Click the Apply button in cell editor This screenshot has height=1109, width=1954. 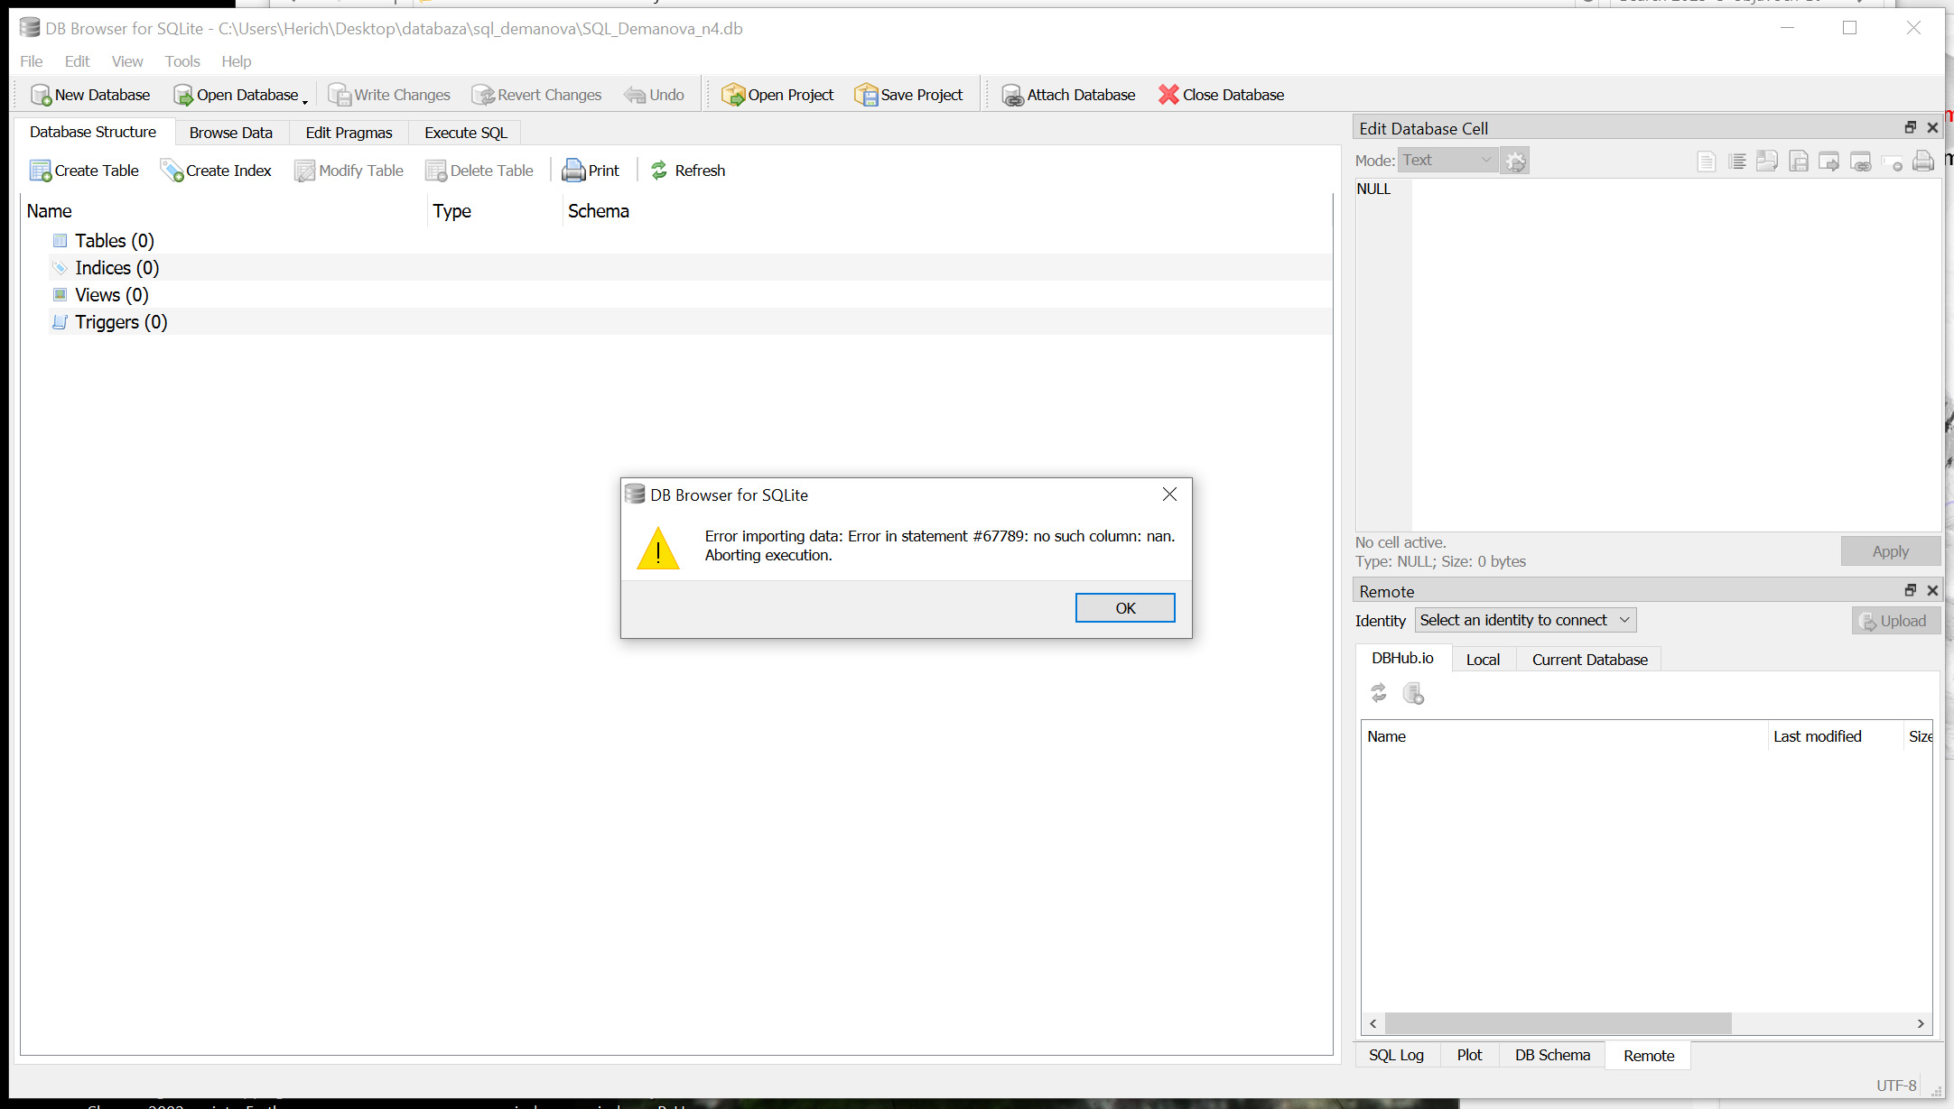coord(1890,551)
